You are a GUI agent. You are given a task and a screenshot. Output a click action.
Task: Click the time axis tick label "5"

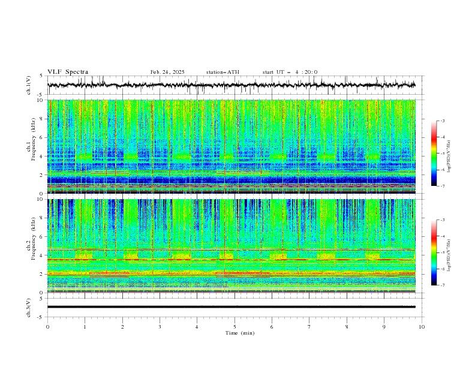click(235, 327)
